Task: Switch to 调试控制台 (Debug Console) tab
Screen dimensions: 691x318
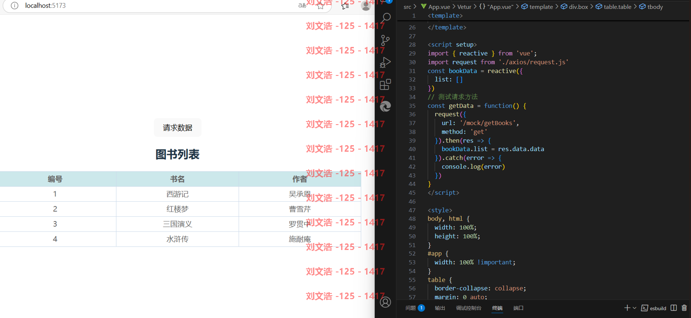Action: pos(468,308)
